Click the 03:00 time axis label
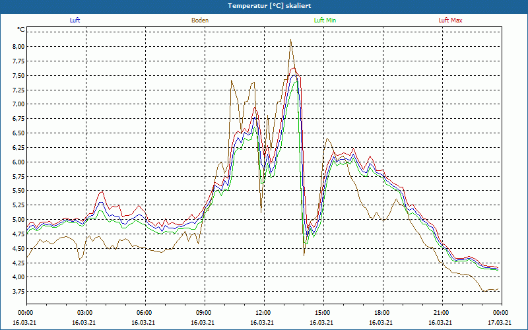Screen dimensions: 528x330 click(85, 313)
